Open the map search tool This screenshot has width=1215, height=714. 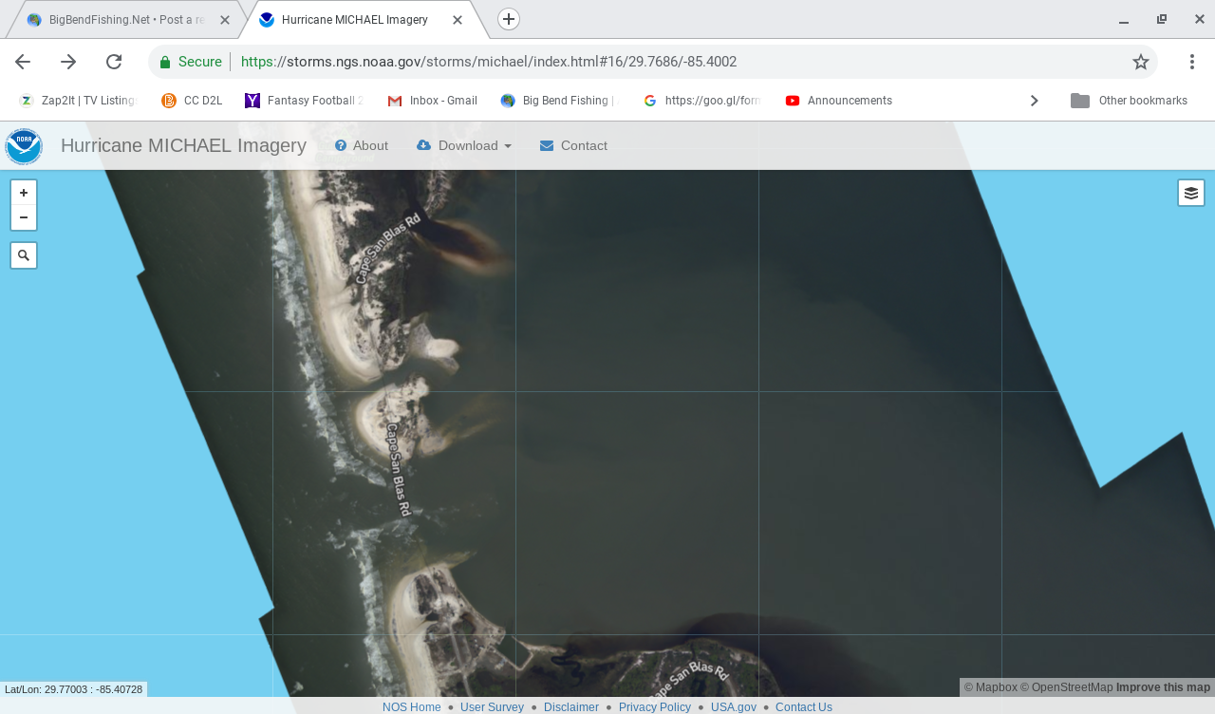pos(24,255)
